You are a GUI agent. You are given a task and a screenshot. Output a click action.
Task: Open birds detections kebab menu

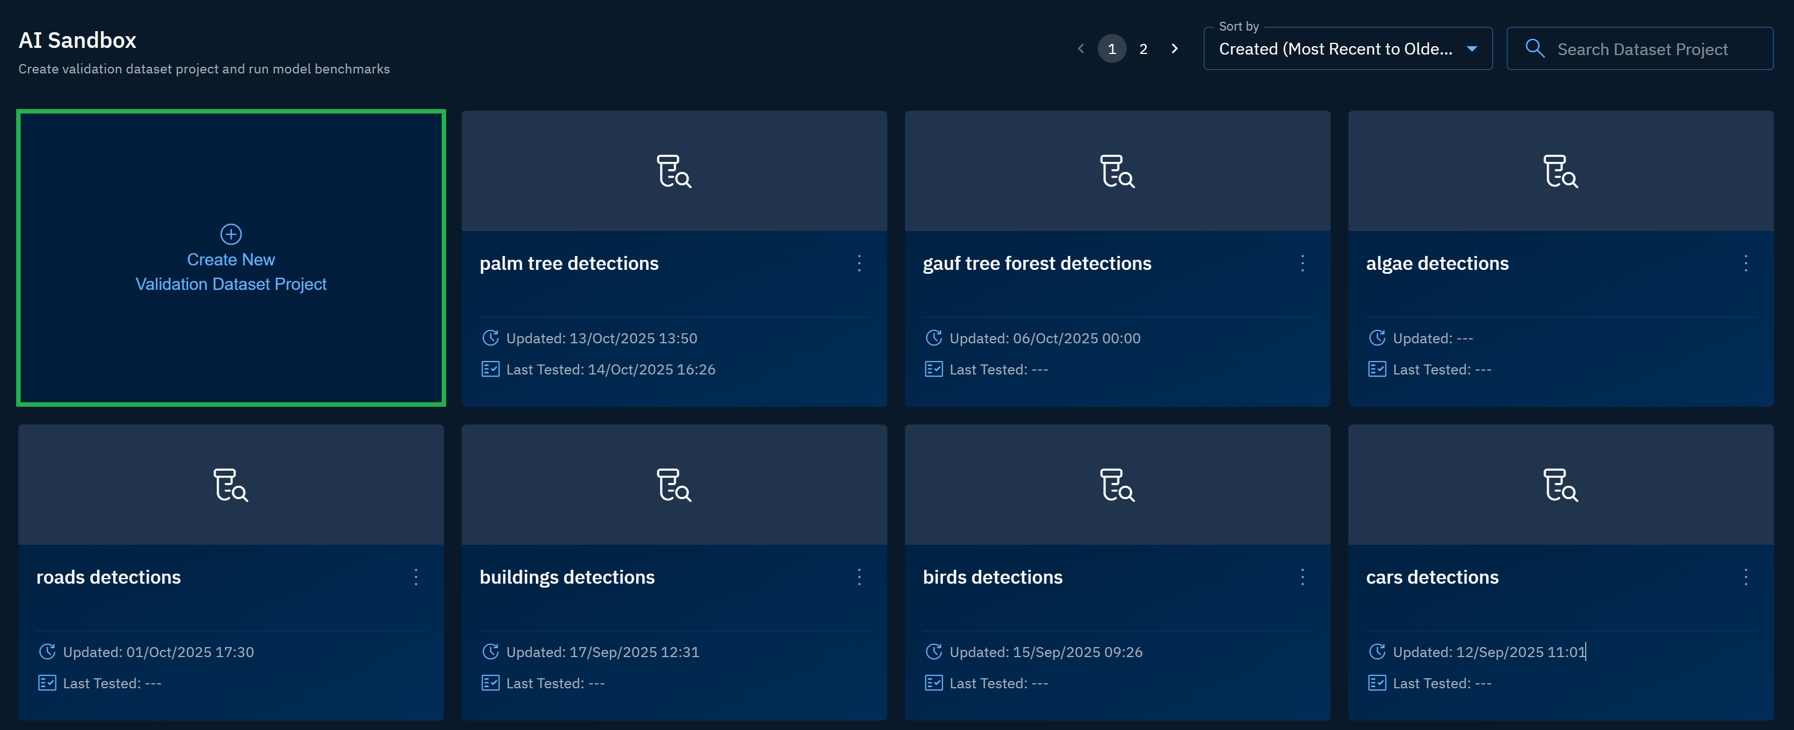tap(1302, 577)
